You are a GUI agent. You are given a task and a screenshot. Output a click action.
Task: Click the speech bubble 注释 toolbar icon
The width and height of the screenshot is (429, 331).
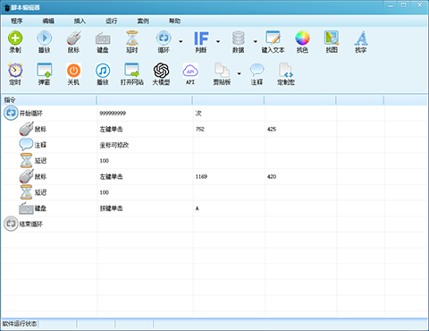(x=257, y=71)
